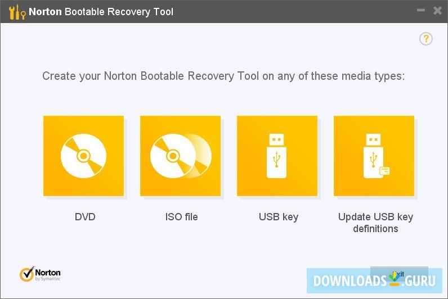Click the wrench and screwdriver title icon
The height and width of the screenshot is (299, 448).
click(17, 12)
